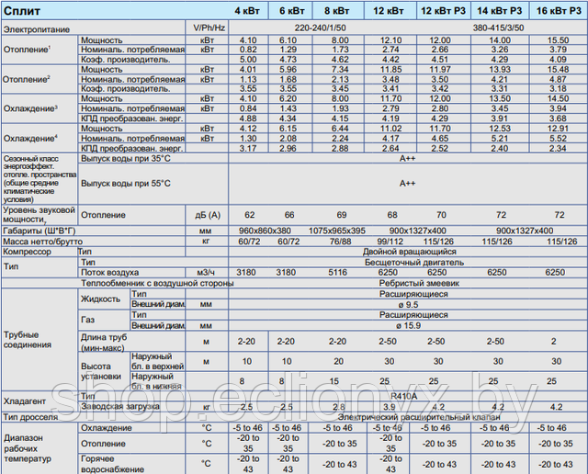Click "Теплообменник с воздушной стороны" label
588x474 pixels.
click(157, 283)
